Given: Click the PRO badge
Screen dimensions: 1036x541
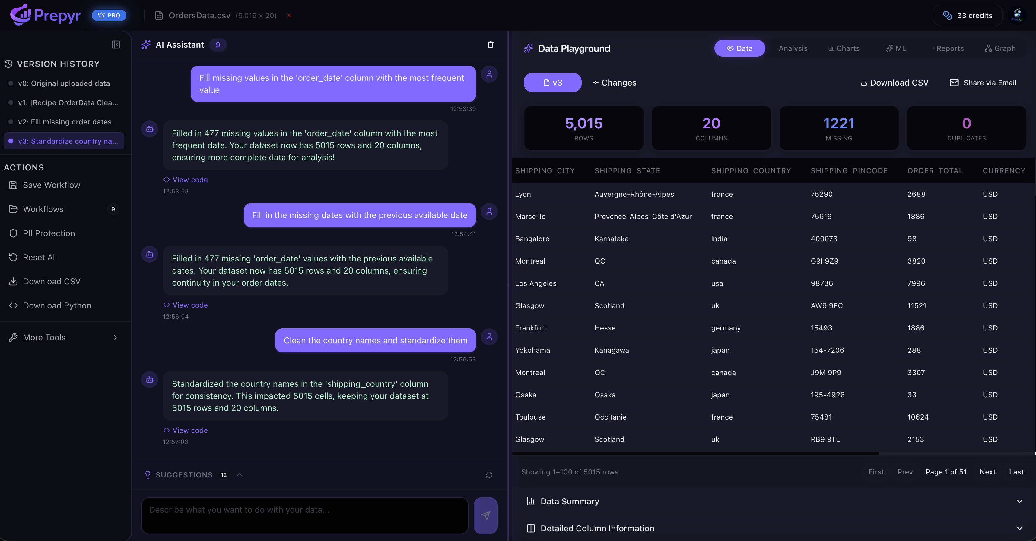Looking at the screenshot, I should click(109, 15).
